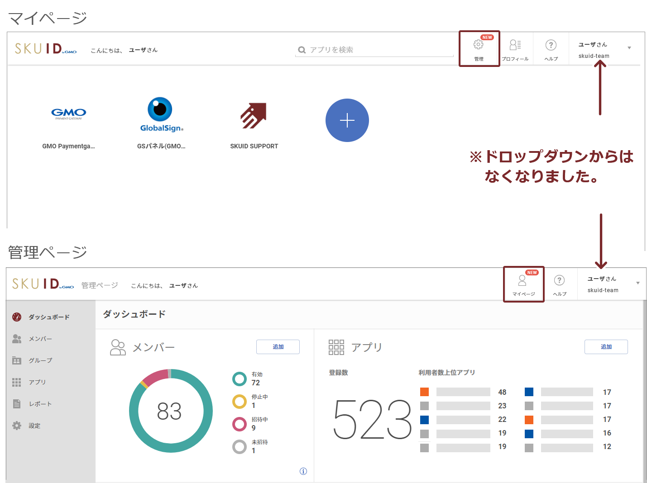Expand the user dropdown on admin page

[x=637, y=283]
